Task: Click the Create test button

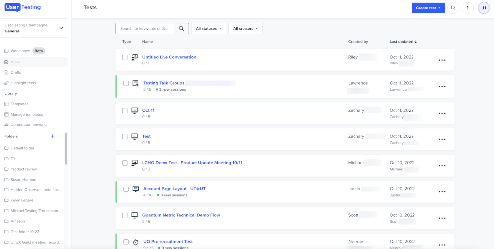Action: [x=428, y=8]
